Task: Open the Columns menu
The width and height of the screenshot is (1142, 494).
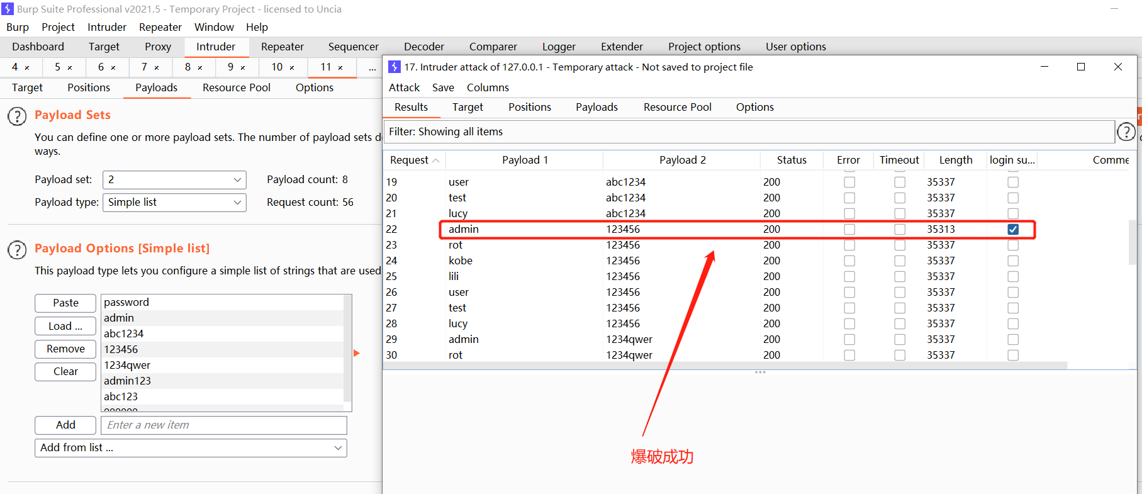Action: [488, 87]
